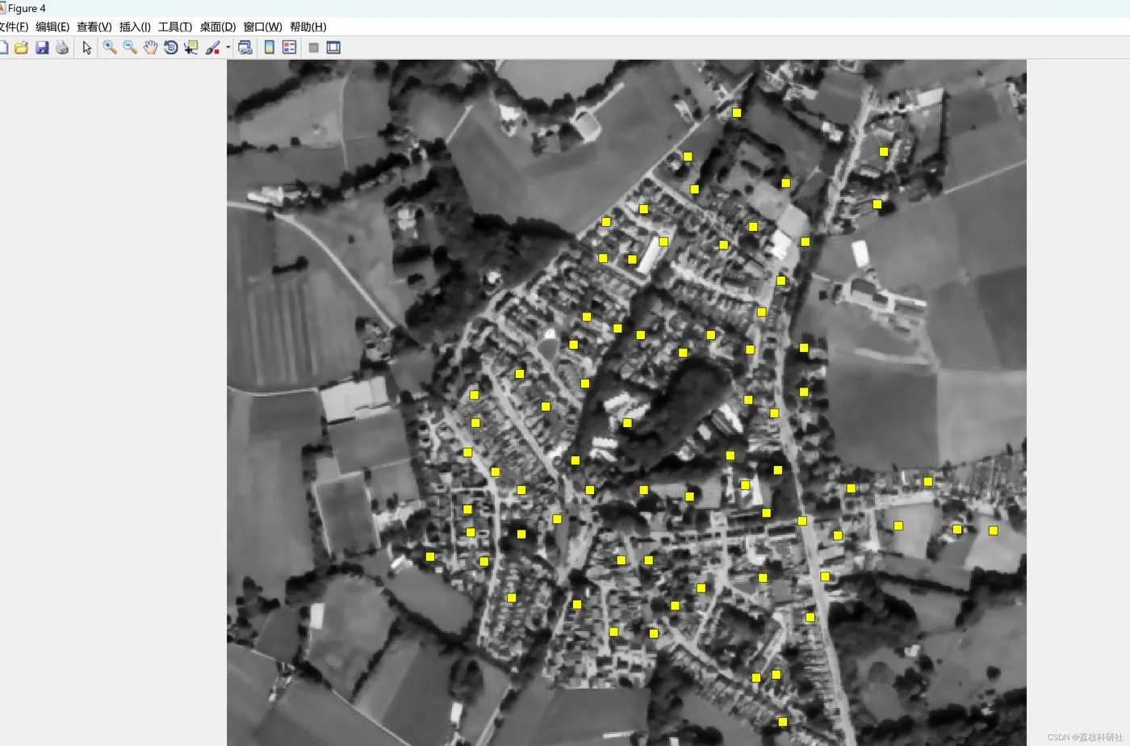Open the 插入(I) menu
1130x746 pixels.
tap(135, 27)
